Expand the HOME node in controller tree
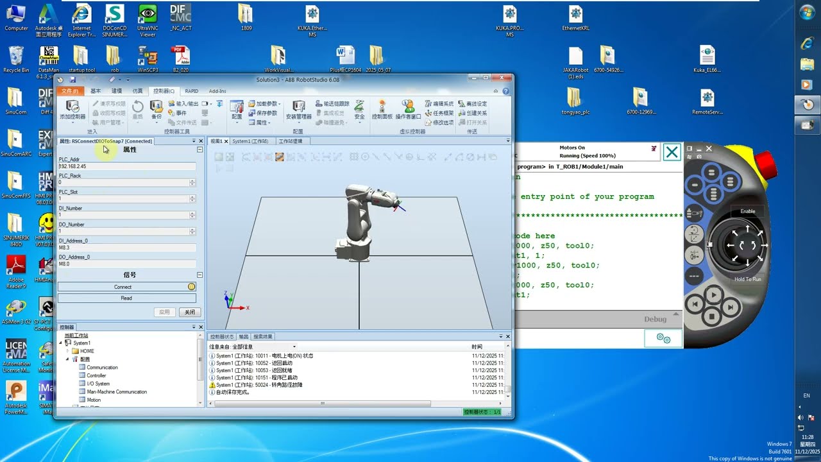Image resolution: width=821 pixels, height=462 pixels. 67,351
